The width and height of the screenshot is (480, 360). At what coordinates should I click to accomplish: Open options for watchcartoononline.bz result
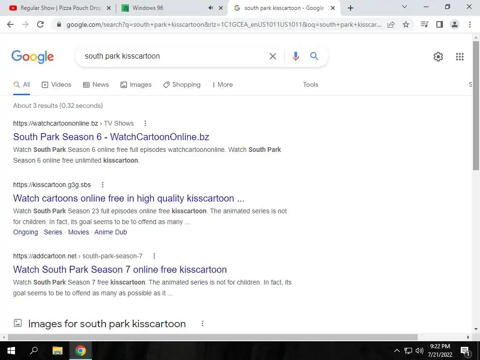click(x=145, y=123)
